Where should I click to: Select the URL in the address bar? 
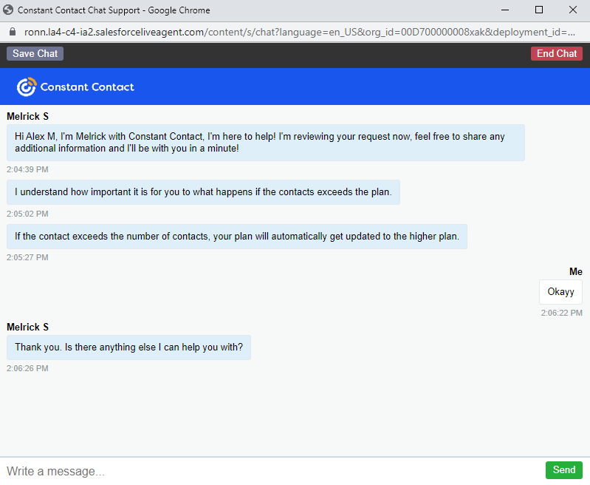(300, 32)
